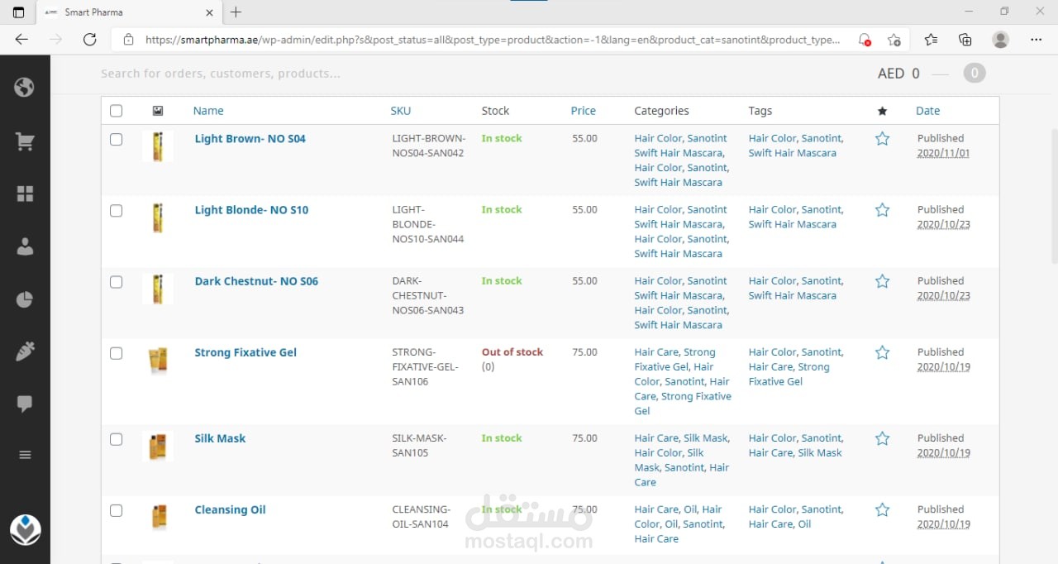Open Light Blonde- NO S10 product

point(251,210)
